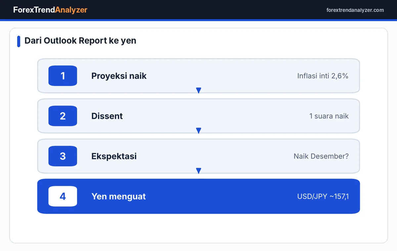Click the '1 suara naik' value
Image resolution: width=397 pixels, height=251 pixels.
coord(329,116)
